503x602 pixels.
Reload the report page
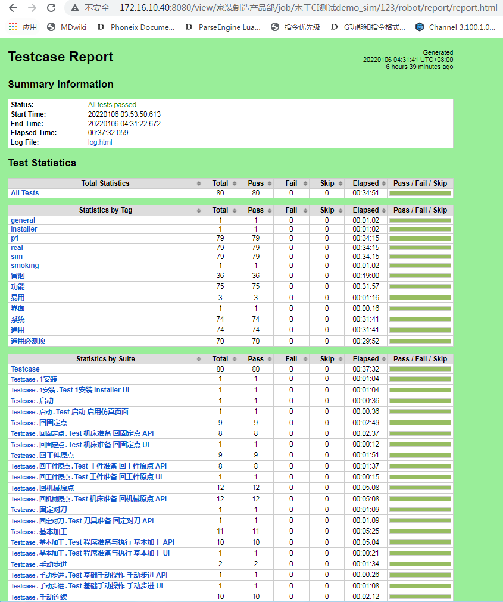pyautogui.click(x=51, y=8)
